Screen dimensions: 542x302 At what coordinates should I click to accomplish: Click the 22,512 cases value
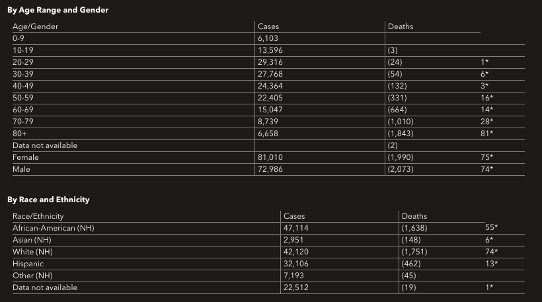(297, 287)
